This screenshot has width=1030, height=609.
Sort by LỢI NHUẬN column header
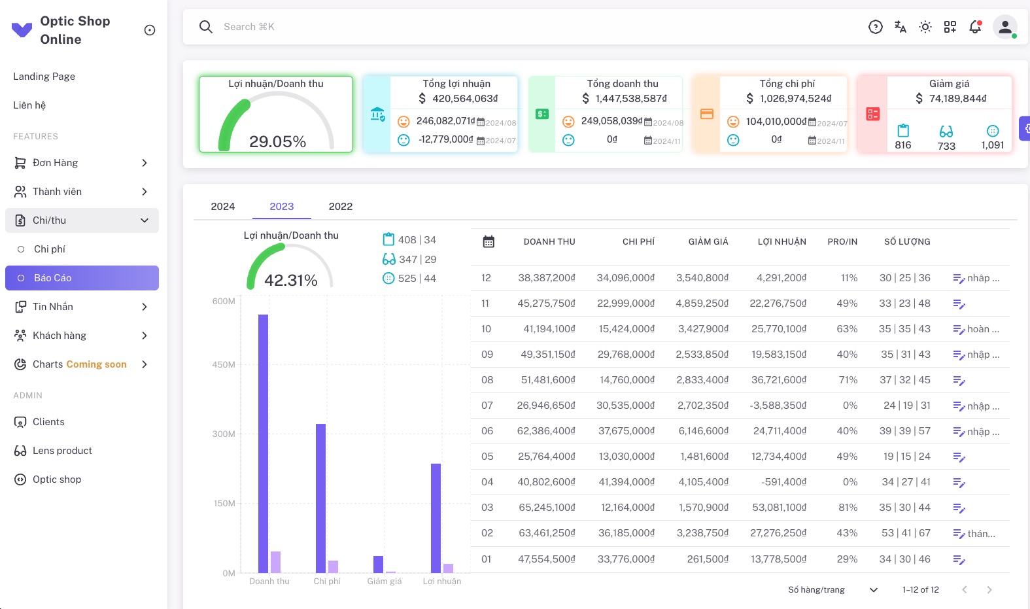(x=782, y=242)
